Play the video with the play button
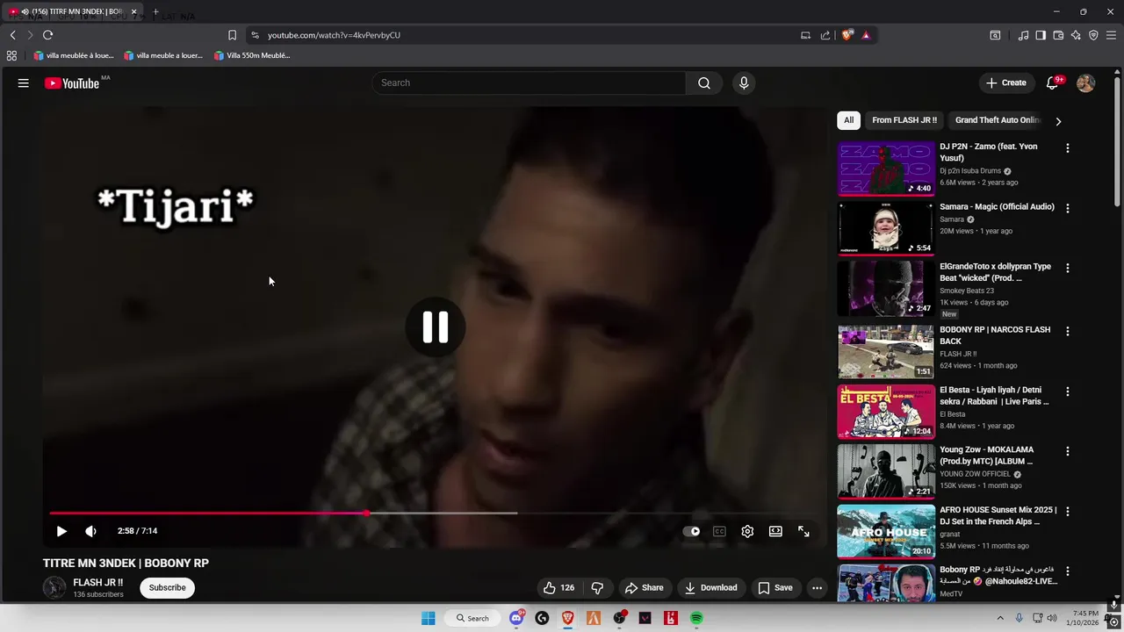 point(61,531)
